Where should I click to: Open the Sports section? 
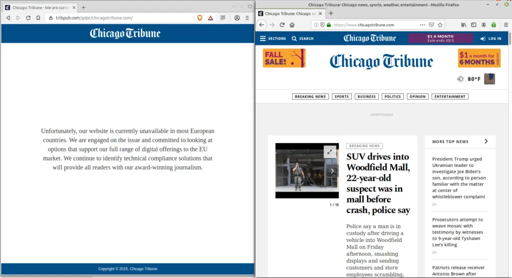point(341,96)
